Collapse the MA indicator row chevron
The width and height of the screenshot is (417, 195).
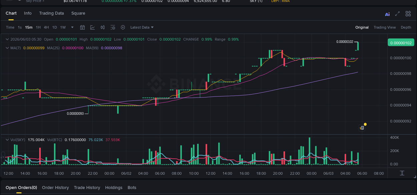[x=7, y=48]
